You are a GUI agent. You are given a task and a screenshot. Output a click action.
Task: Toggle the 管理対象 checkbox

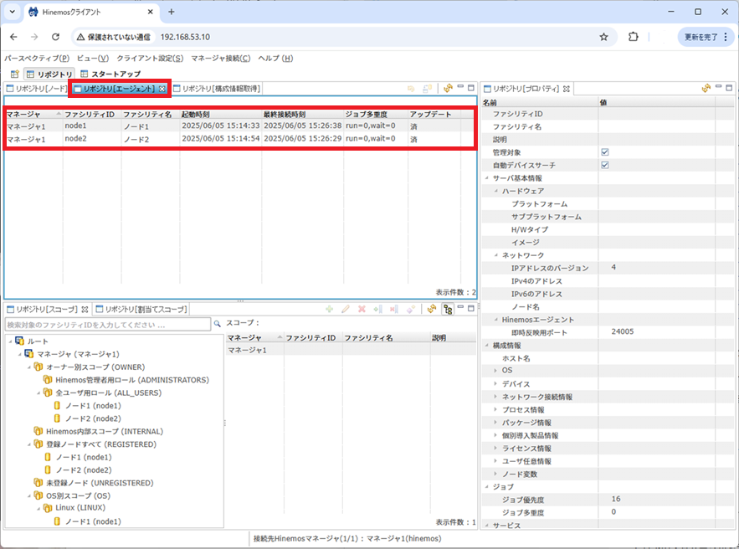605,152
